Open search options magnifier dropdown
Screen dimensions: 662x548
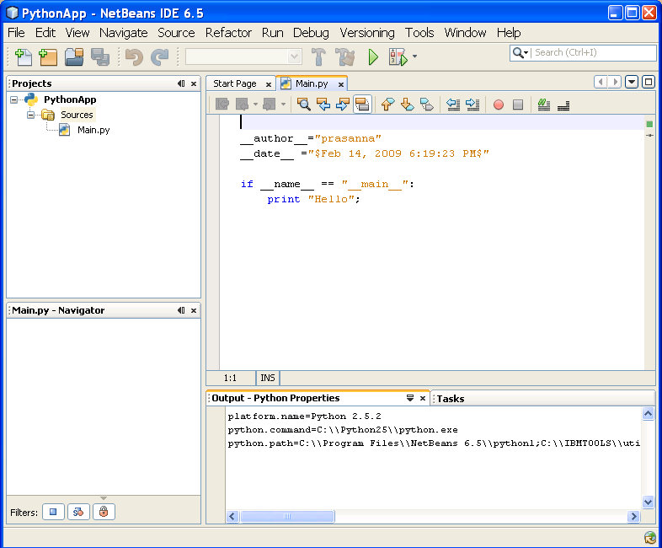[x=521, y=53]
